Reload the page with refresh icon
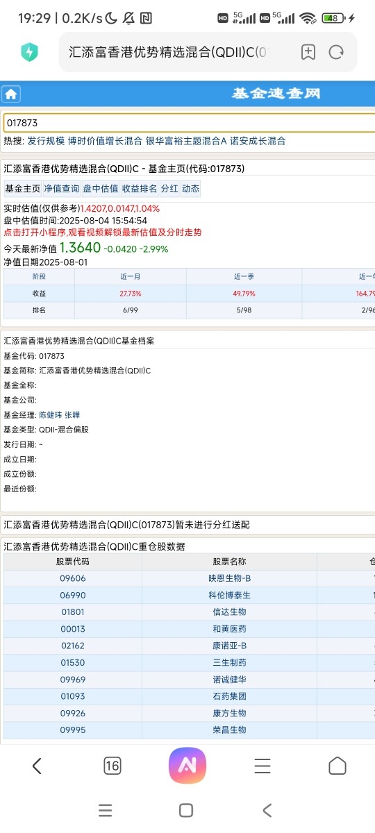This screenshot has height=833, width=375. [337, 51]
